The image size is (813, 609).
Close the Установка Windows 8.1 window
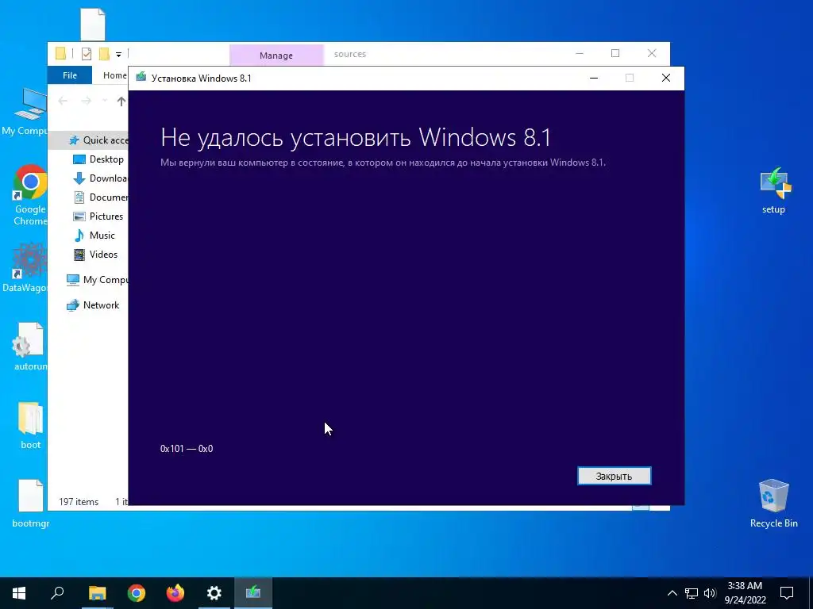666,78
